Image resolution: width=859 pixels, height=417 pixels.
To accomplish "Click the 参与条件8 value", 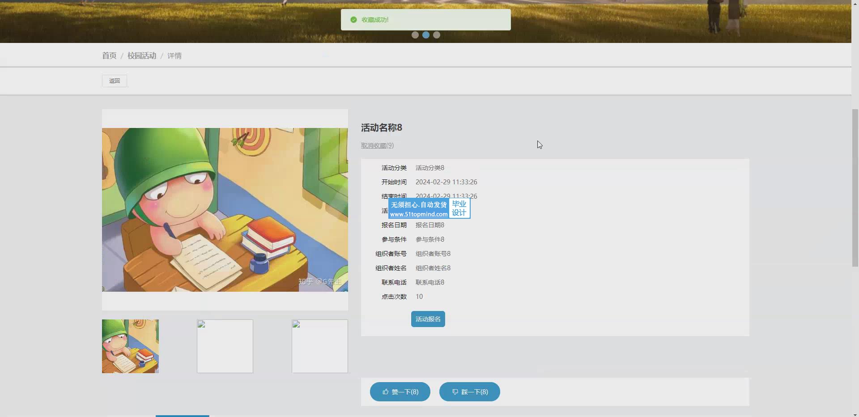I will 430,239.
